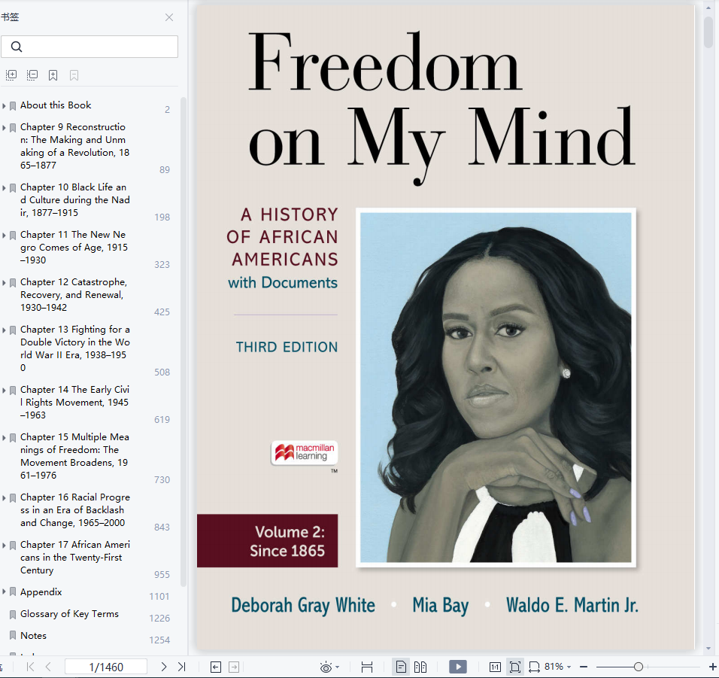The height and width of the screenshot is (678, 719).
Task: Go to the next page arrow
Action: (164, 667)
